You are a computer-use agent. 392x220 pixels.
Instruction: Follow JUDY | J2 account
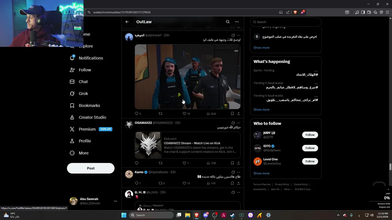(x=310, y=135)
